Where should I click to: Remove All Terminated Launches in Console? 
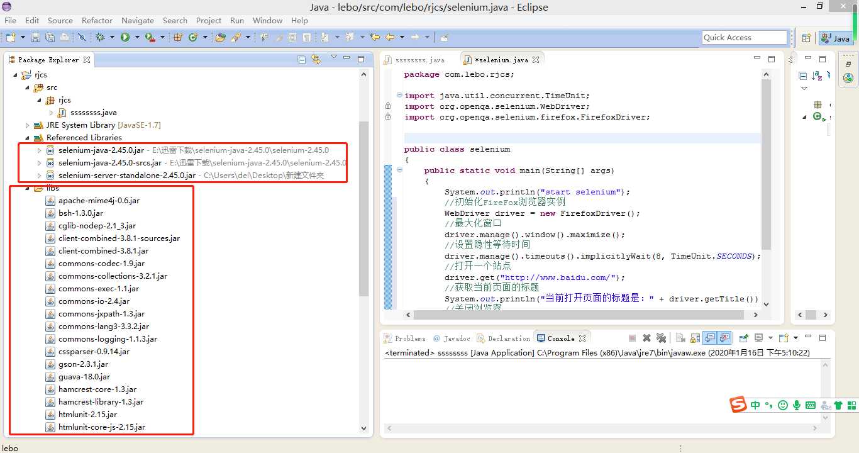661,338
